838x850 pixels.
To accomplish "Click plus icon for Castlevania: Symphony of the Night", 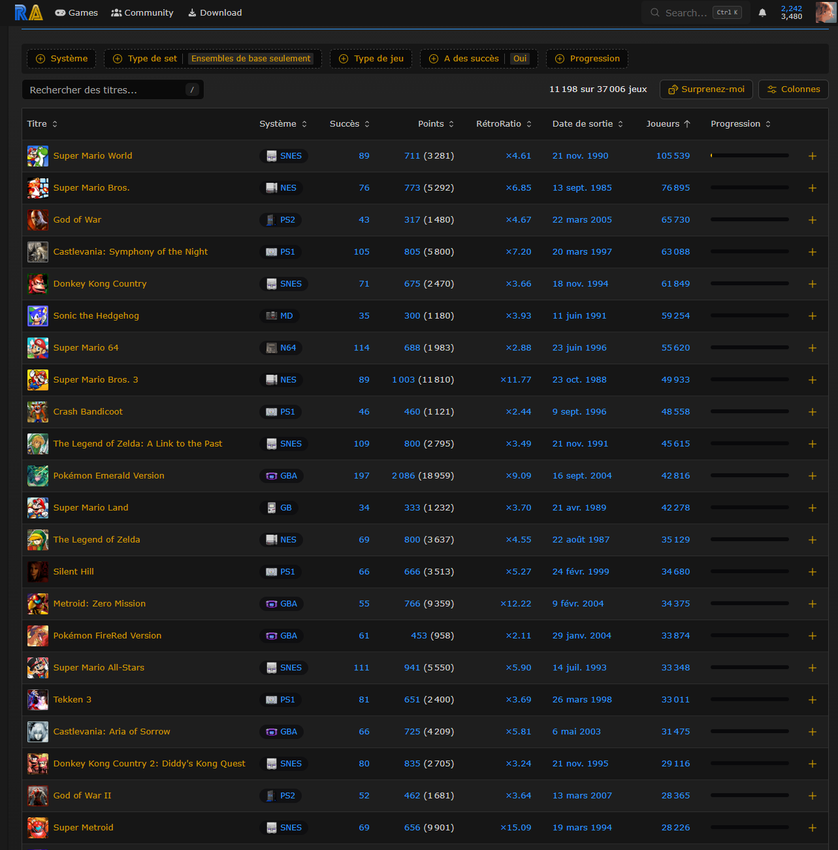I will pos(813,252).
